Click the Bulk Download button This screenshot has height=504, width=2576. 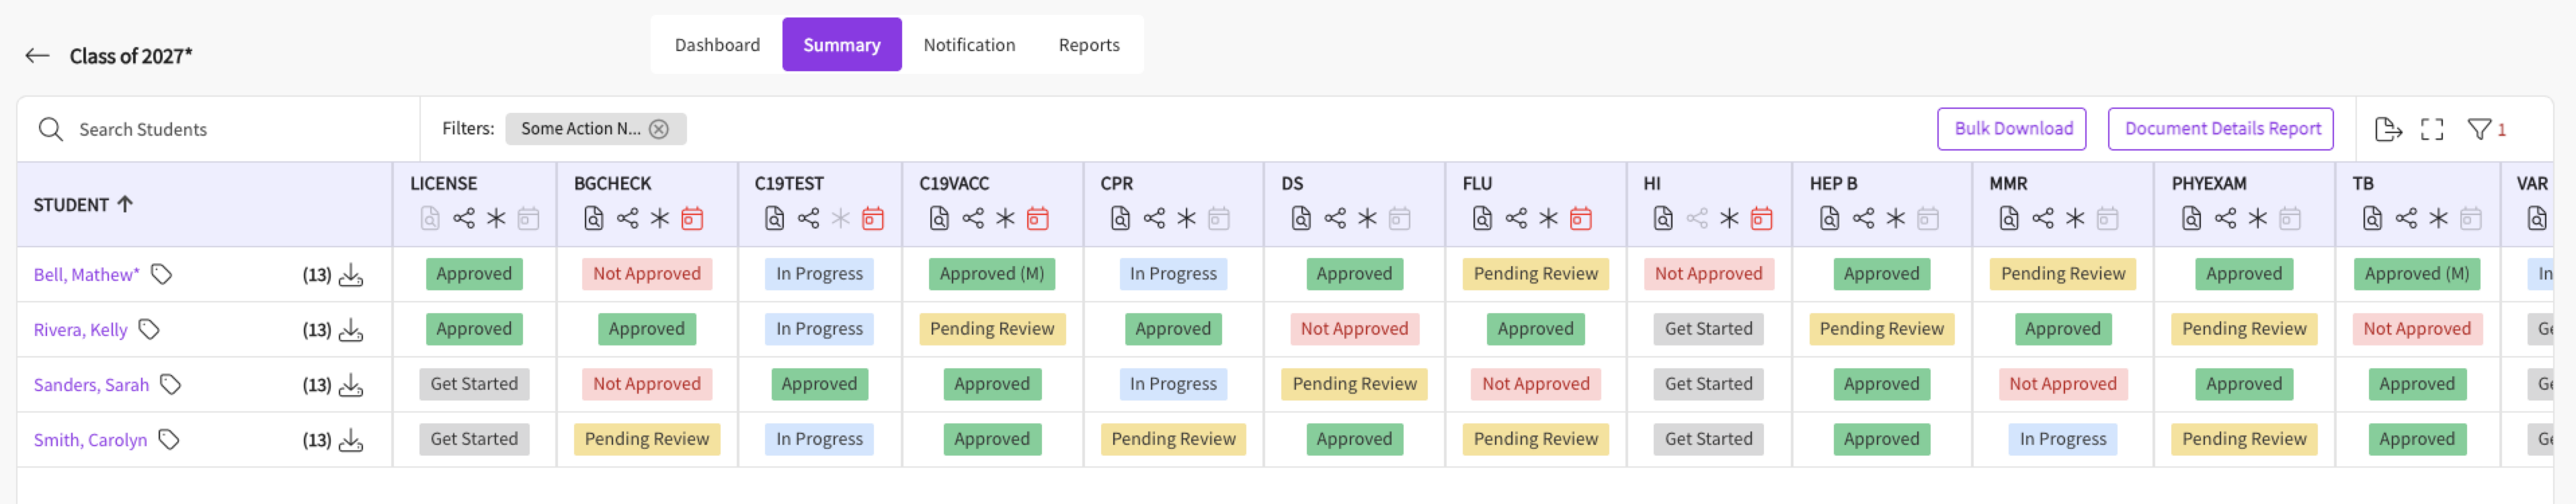click(x=2012, y=129)
